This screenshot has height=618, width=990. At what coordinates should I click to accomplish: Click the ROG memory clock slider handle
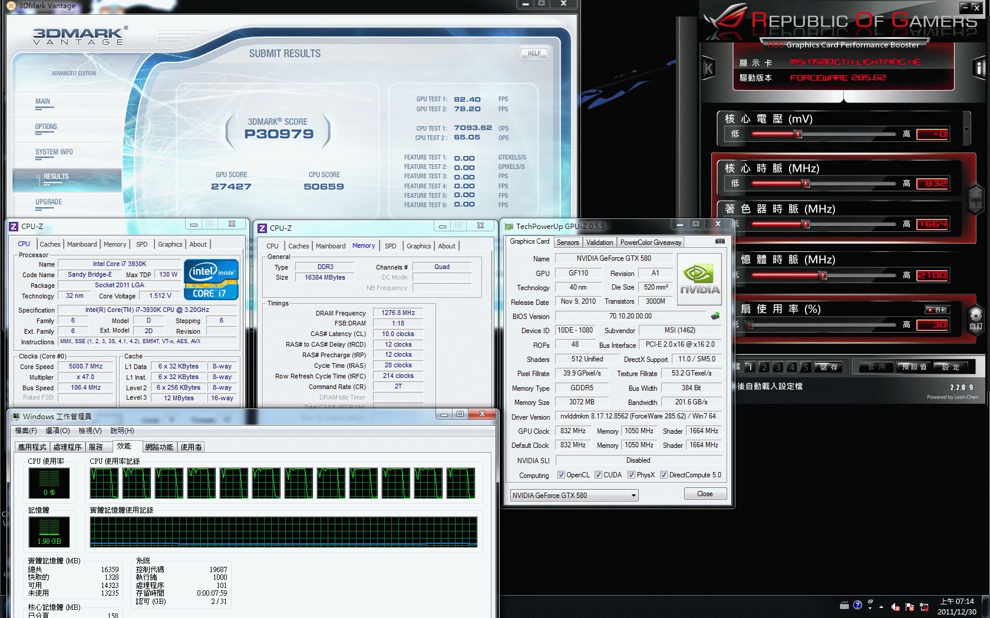coord(823,275)
